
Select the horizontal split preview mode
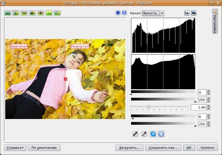click(24, 13)
